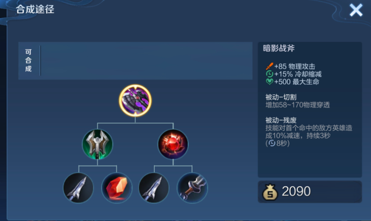This screenshot has height=221, width=371.
Task: Click the 暗影战斧 item title
Action: pos(279,48)
